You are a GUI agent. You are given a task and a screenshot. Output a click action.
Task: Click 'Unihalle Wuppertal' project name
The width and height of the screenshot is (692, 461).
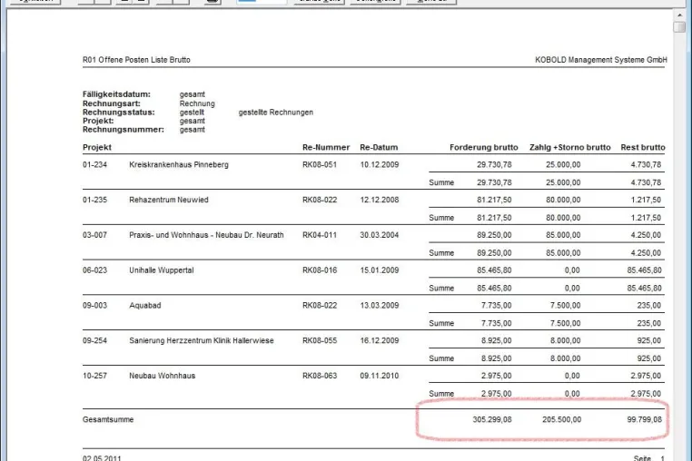(162, 270)
